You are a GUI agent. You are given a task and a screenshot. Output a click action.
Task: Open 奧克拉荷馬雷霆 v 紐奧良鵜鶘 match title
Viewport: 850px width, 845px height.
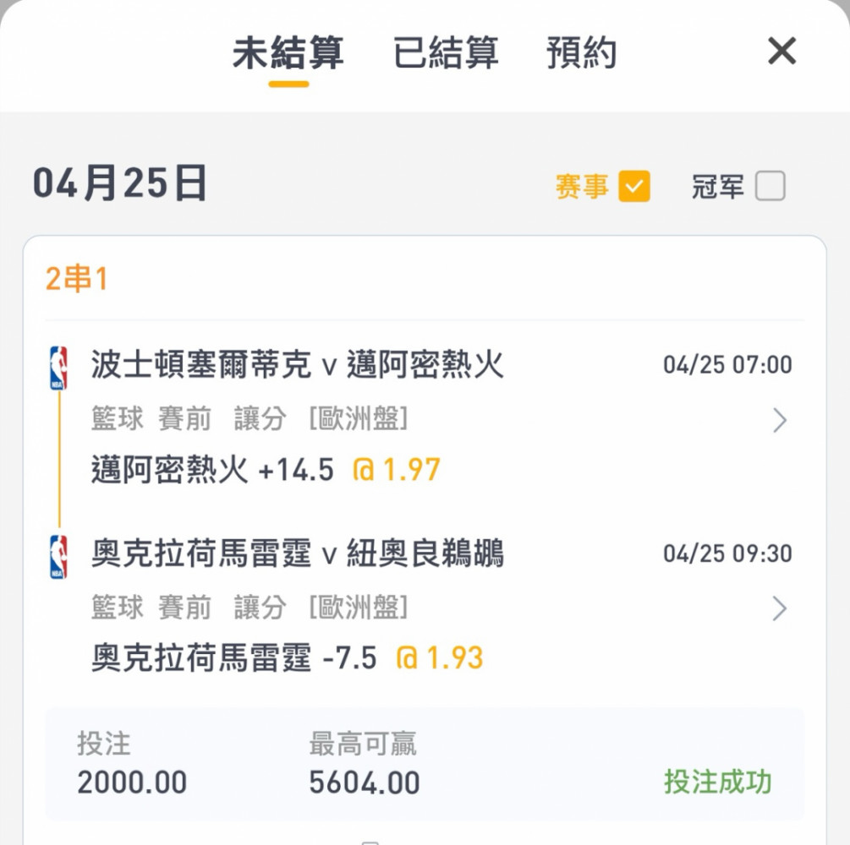coord(297,554)
